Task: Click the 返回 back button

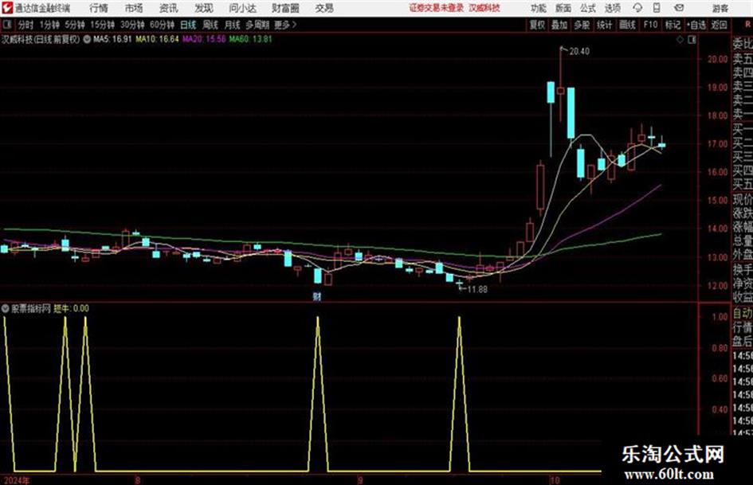Action: click(719, 25)
